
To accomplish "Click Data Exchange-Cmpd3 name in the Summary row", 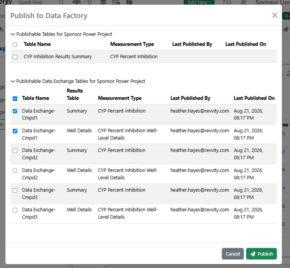I will click(x=39, y=194).
